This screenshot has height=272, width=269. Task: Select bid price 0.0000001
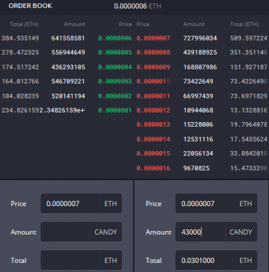coord(115,110)
